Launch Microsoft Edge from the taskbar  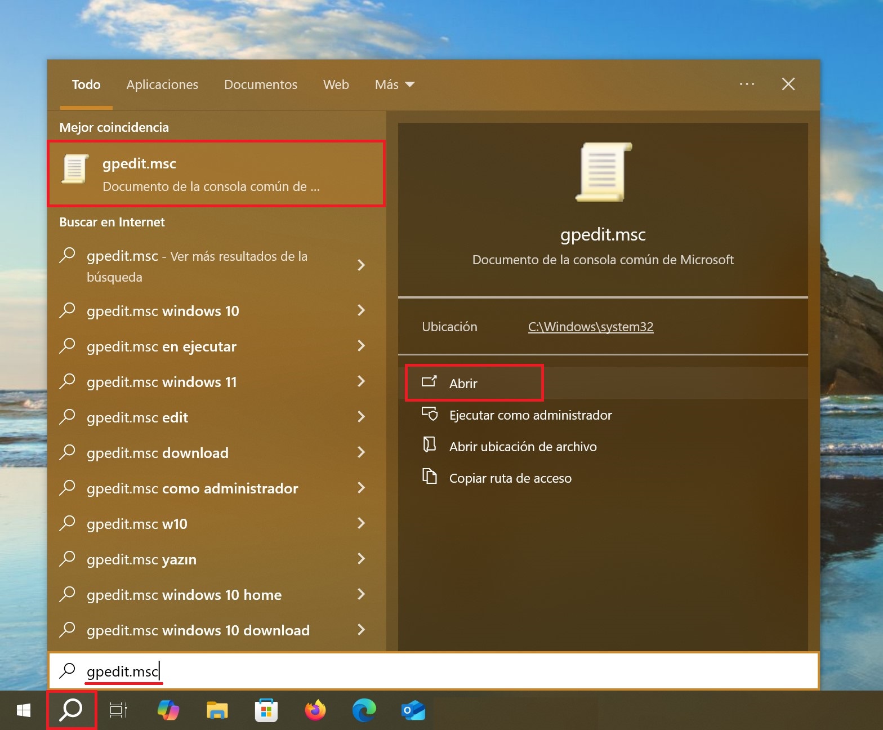364,710
